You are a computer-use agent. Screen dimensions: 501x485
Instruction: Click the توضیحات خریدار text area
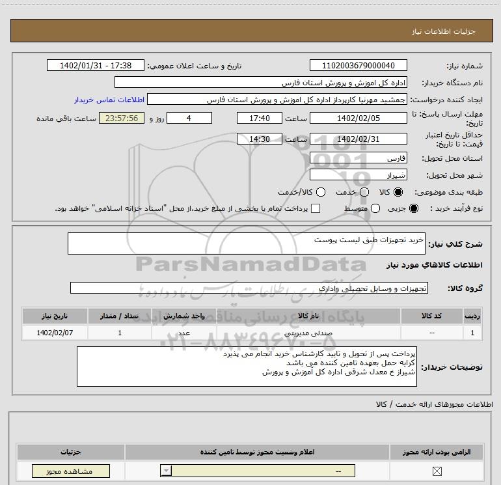point(247,367)
